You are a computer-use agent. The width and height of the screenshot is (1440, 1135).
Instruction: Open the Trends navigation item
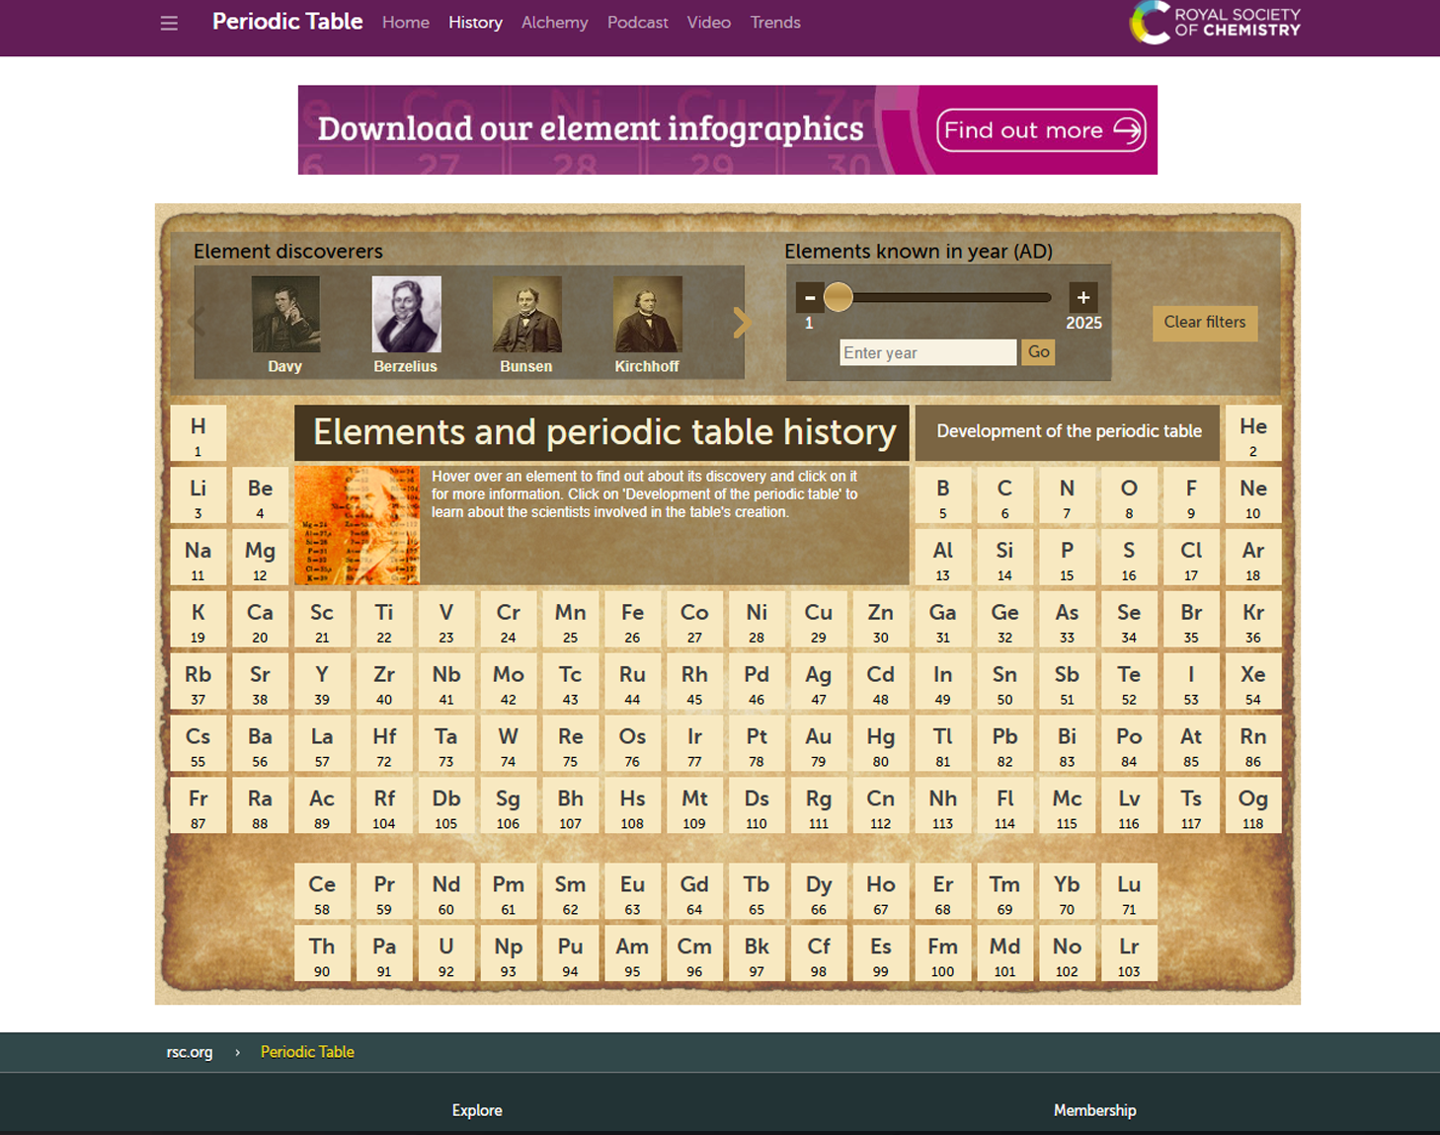(x=774, y=23)
